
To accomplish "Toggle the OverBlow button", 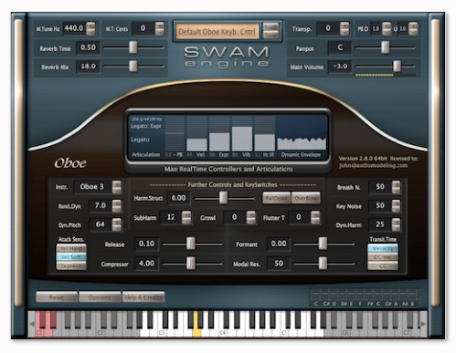I will tap(306, 198).
